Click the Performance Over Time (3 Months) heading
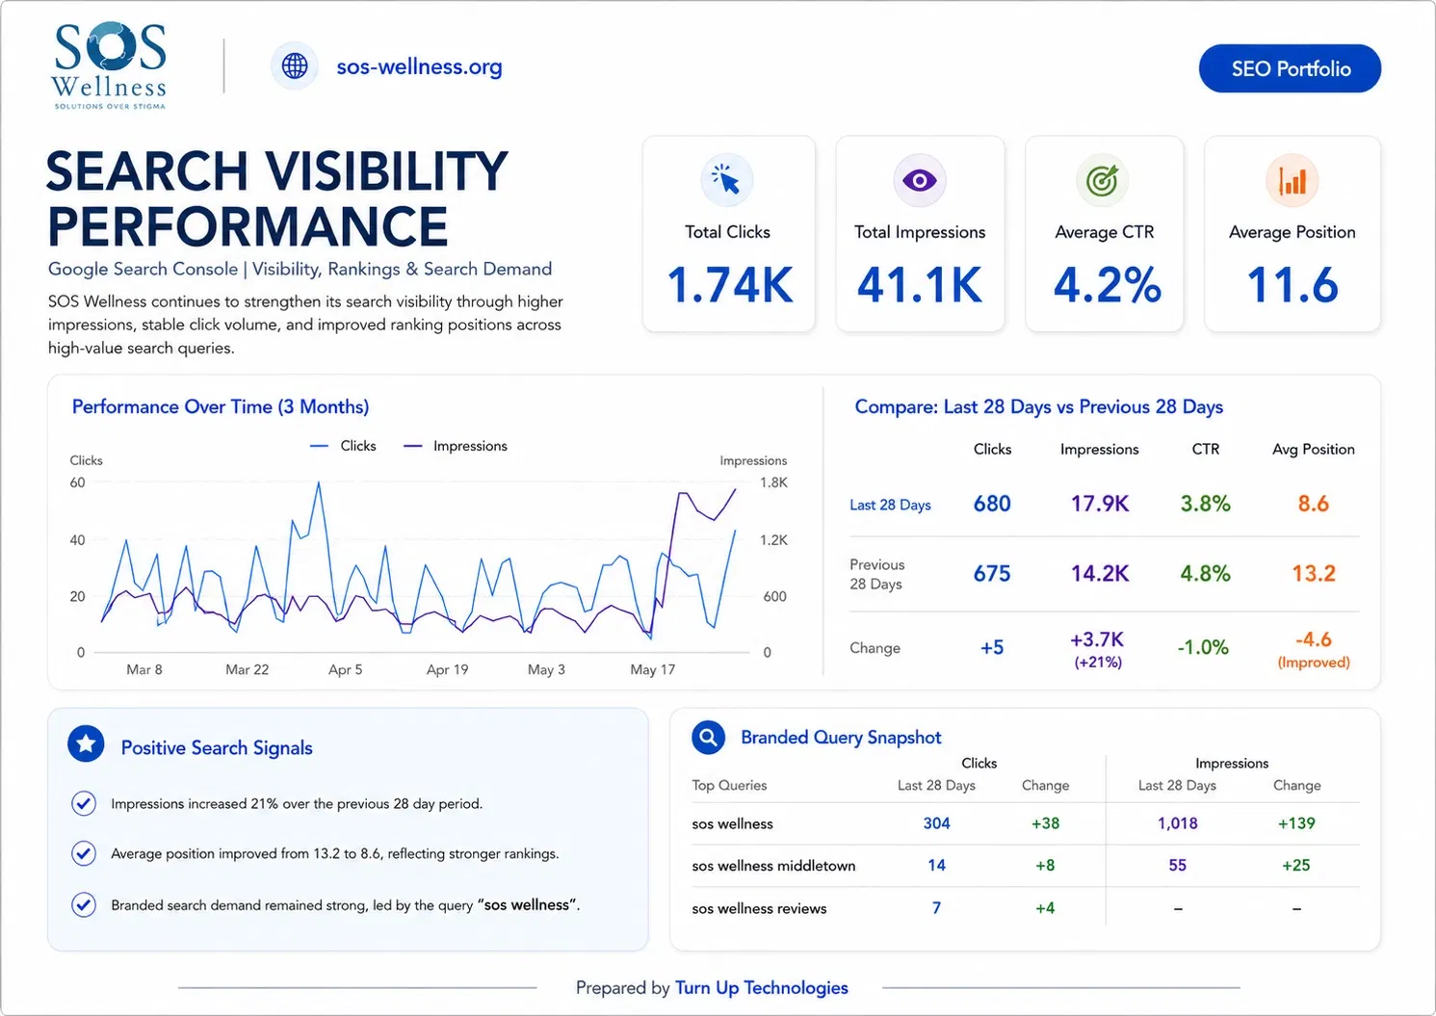 (221, 406)
